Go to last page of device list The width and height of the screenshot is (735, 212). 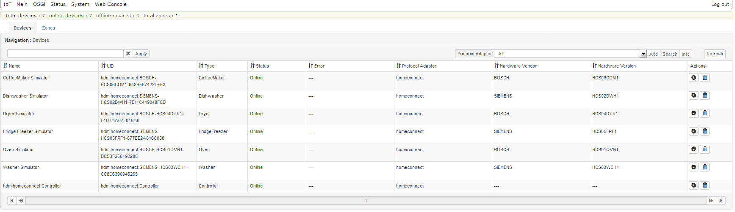coord(721,201)
